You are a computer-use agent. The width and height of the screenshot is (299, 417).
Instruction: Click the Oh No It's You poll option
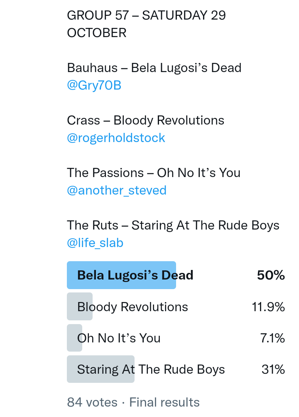pyautogui.click(x=119, y=338)
